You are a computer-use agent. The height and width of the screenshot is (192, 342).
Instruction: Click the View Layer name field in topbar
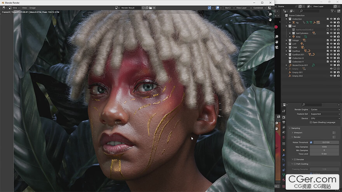coord(323,7)
